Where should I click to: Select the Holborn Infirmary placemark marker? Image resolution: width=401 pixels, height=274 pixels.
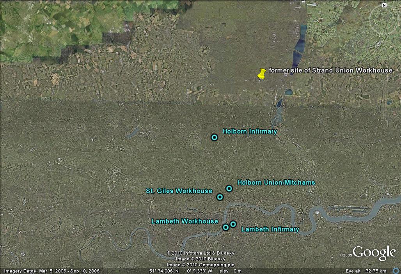214,137
